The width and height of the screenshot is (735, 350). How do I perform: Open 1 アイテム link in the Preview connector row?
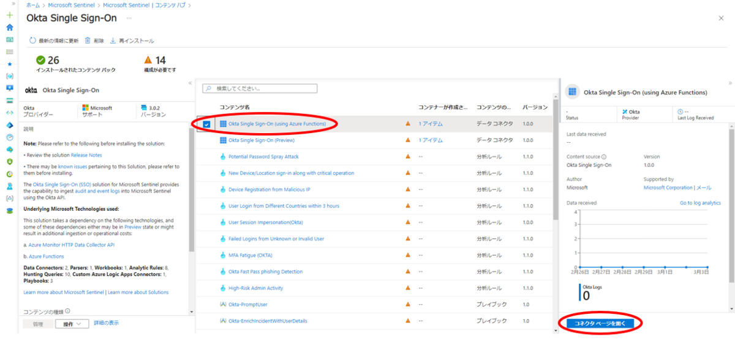(431, 140)
